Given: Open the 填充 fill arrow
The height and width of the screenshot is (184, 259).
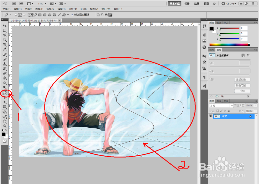Looking at the screenshot, I should coord(255,111).
